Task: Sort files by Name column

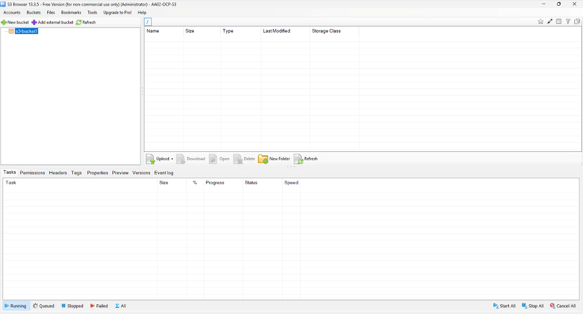Action: (x=164, y=31)
